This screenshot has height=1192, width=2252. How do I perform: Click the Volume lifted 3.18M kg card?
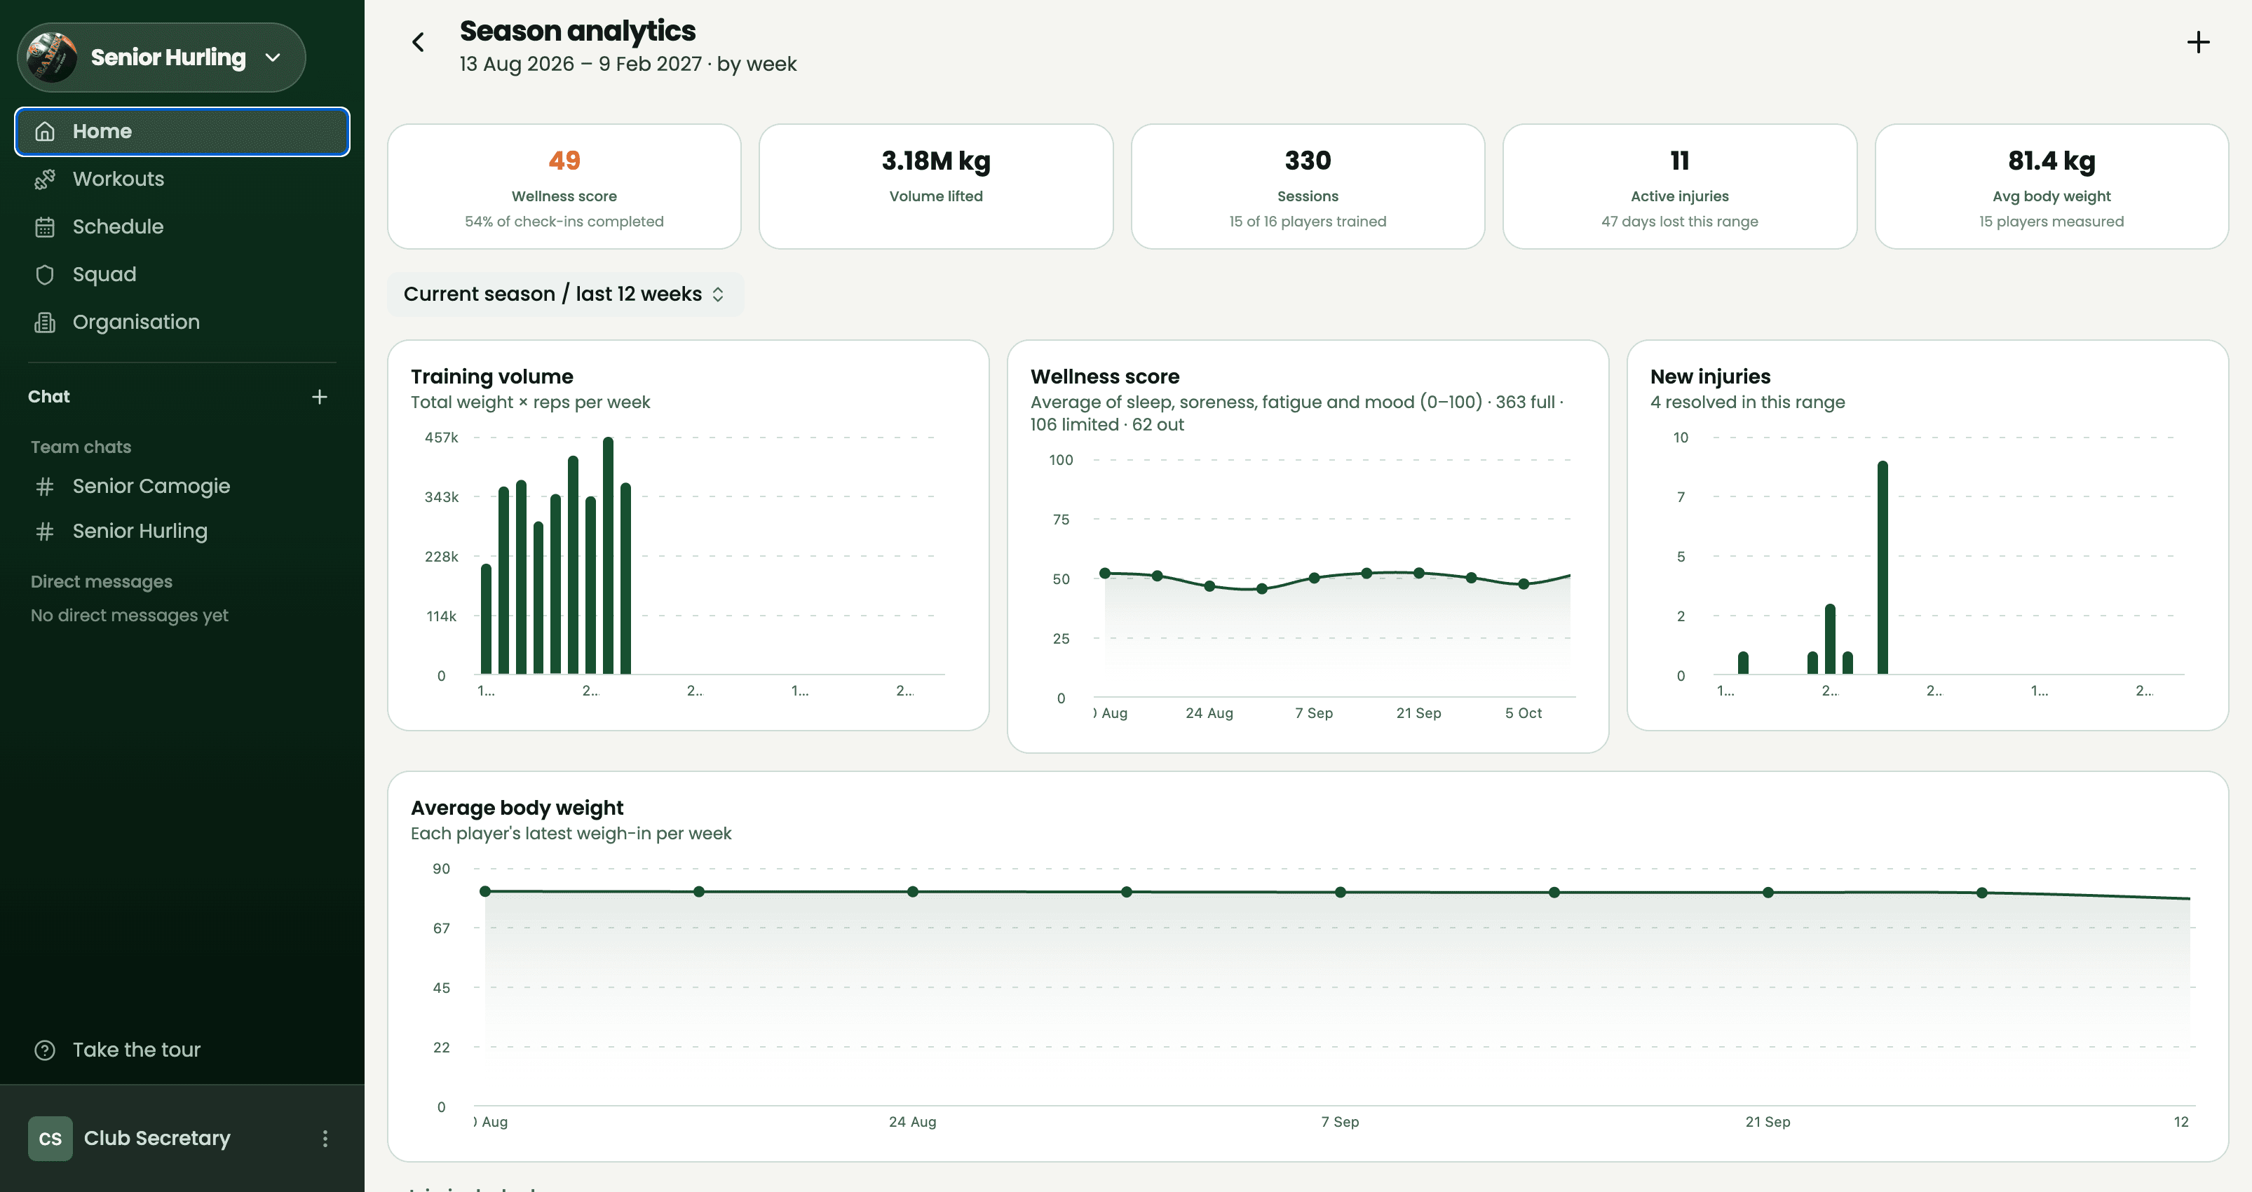[x=936, y=187]
